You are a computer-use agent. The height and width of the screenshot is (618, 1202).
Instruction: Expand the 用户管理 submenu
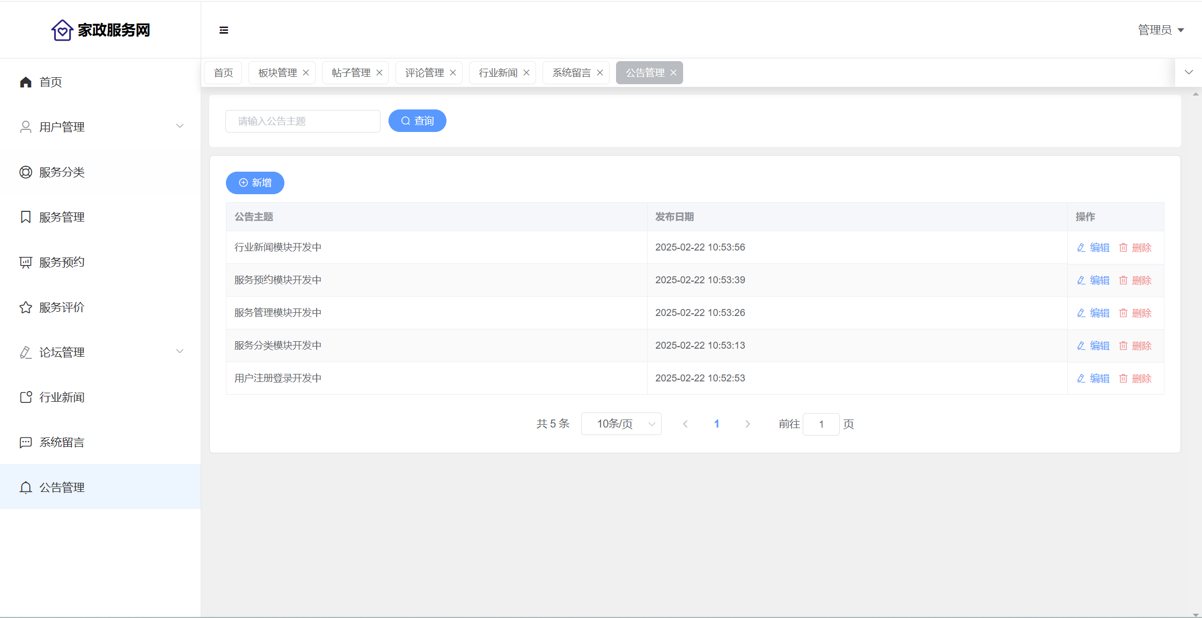(x=180, y=126)
